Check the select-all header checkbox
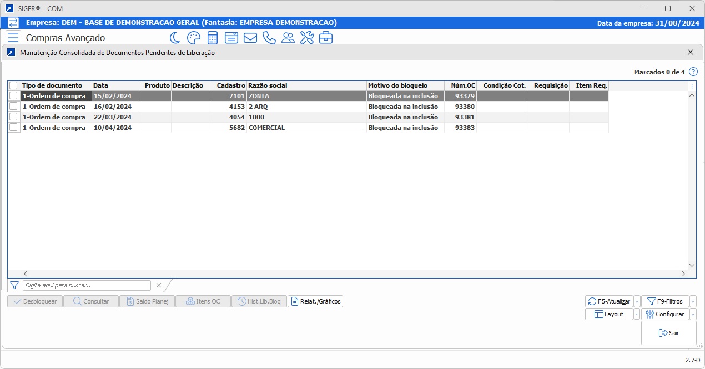 (x=13, y=85)
